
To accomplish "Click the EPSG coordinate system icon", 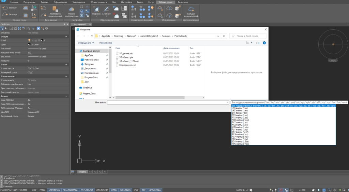I will 33,15.
